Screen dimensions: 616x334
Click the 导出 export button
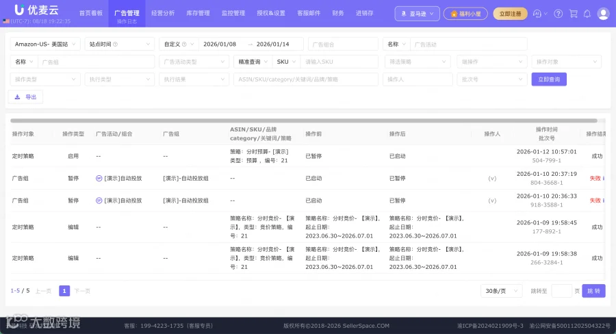tap(25, 97)
